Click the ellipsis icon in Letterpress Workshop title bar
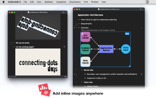 click(66, 12)
